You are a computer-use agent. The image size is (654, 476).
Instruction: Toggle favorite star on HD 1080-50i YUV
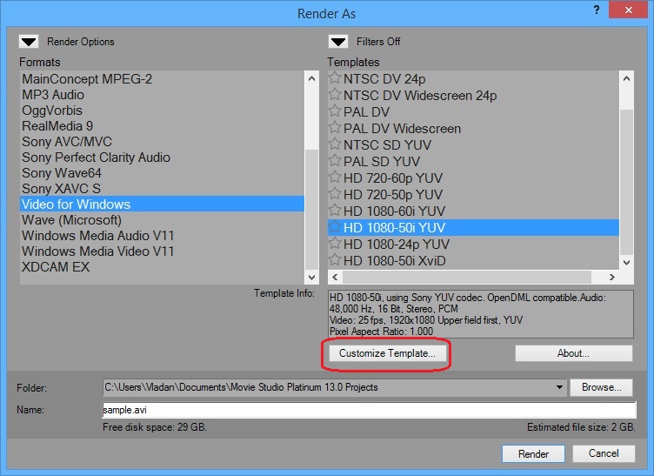[x=335, y=228]
